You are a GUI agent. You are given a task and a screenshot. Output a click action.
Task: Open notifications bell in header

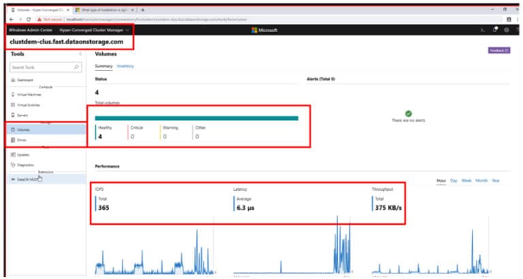[x=495, y=30]
